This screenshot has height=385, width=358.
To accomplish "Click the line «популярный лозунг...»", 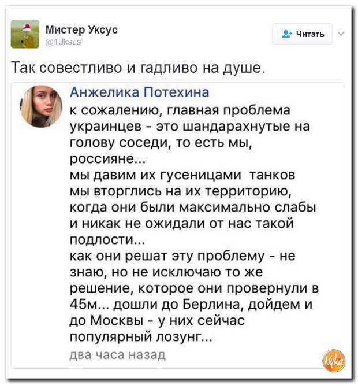I will coord(141,336).
